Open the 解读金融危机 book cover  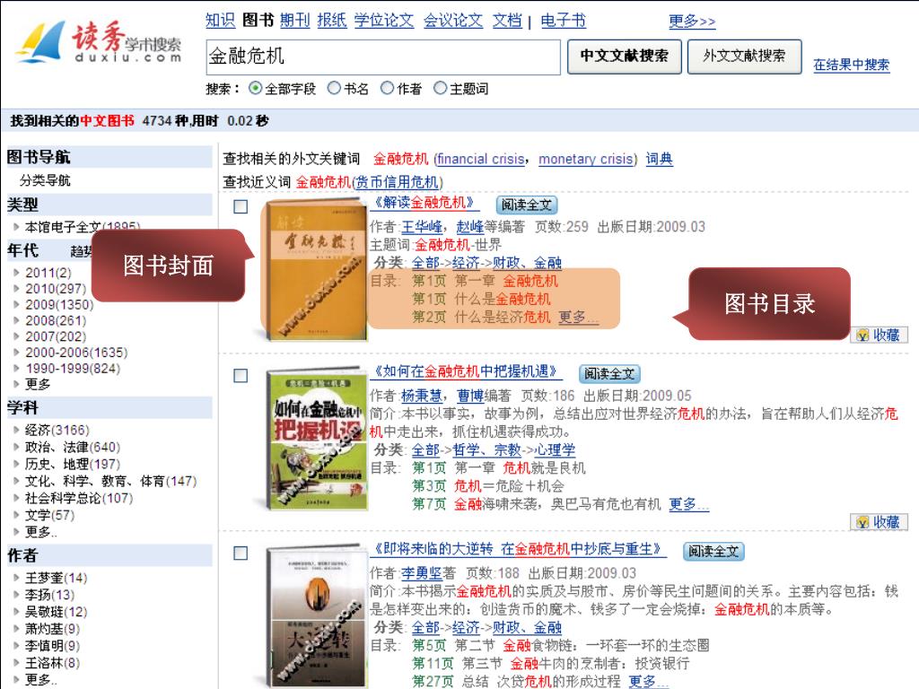point(315,270)
